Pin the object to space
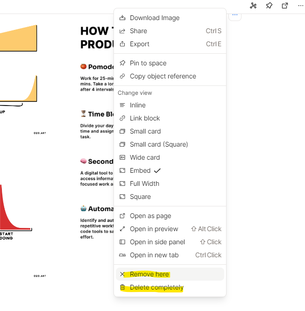The image size is (305, 311). pos(148,63)
